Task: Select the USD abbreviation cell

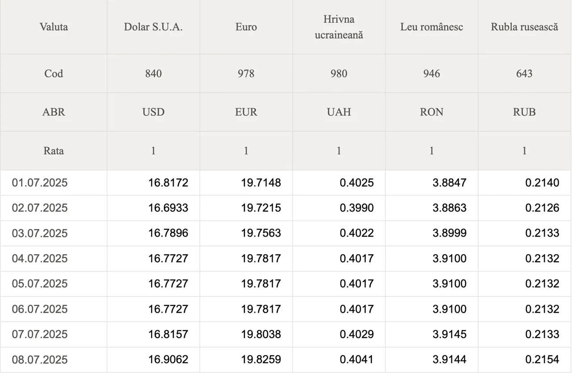Action: pyautogui.click(x=153, y=112)
